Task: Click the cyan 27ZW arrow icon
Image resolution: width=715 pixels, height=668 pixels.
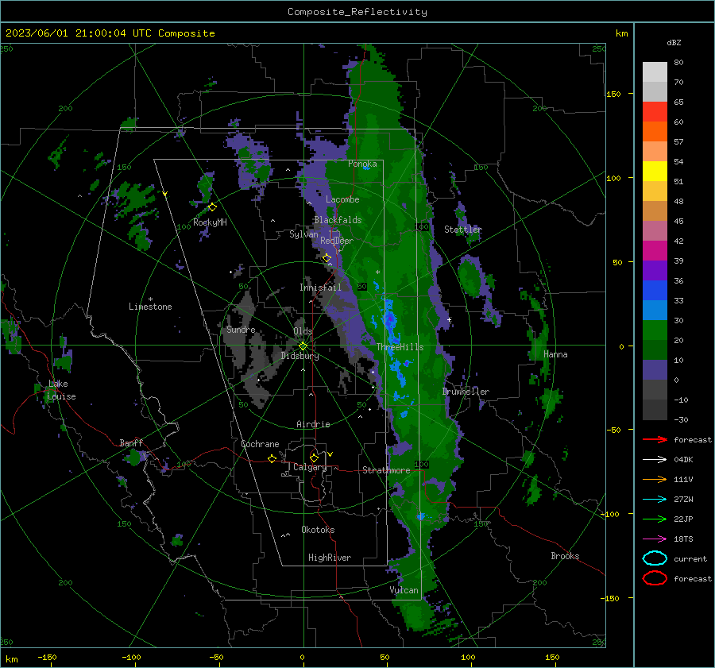Action: (x=655, y=500)
